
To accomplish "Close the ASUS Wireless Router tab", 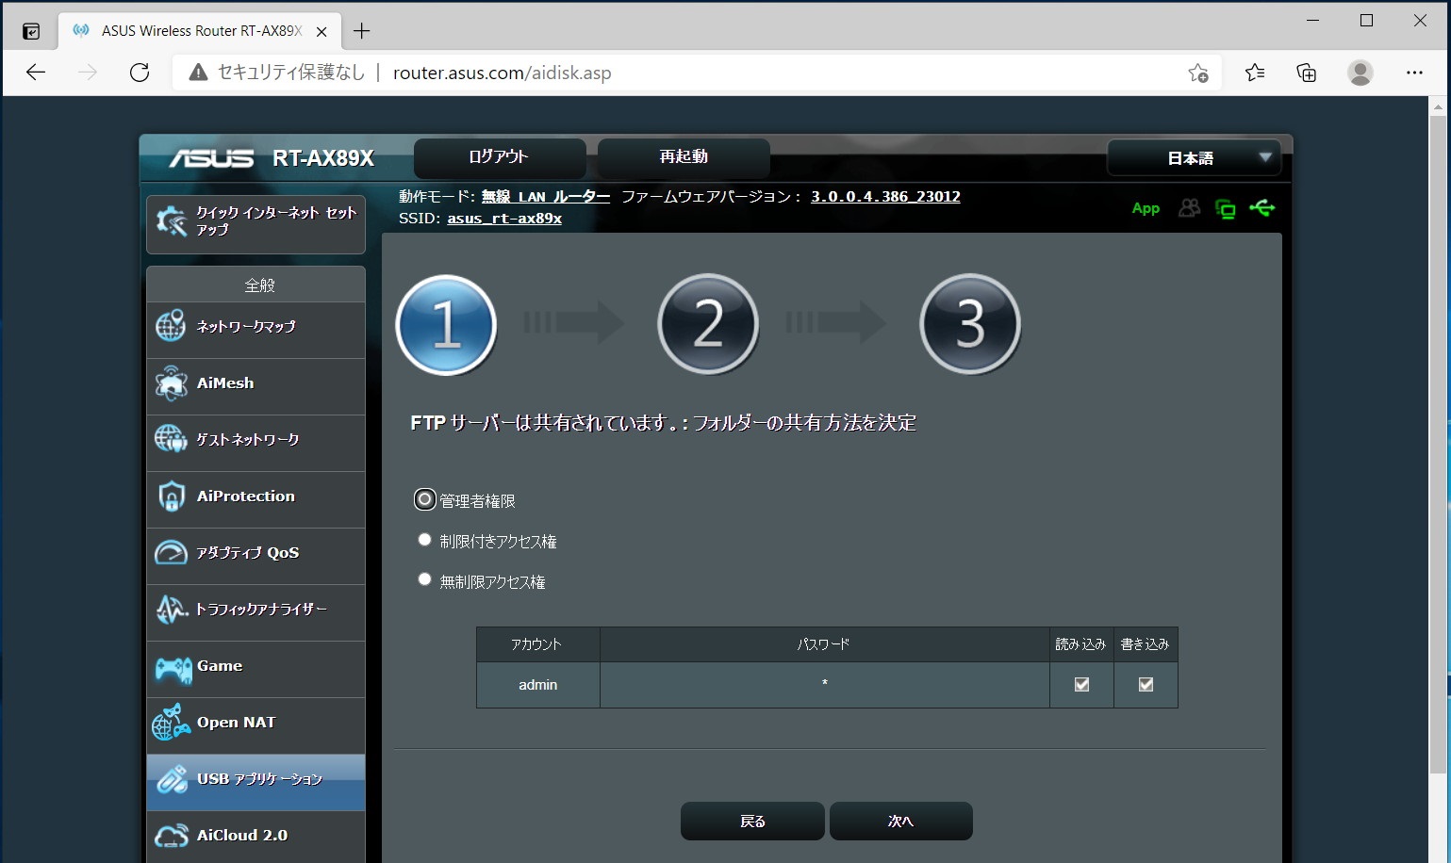I will click(322, 31).
